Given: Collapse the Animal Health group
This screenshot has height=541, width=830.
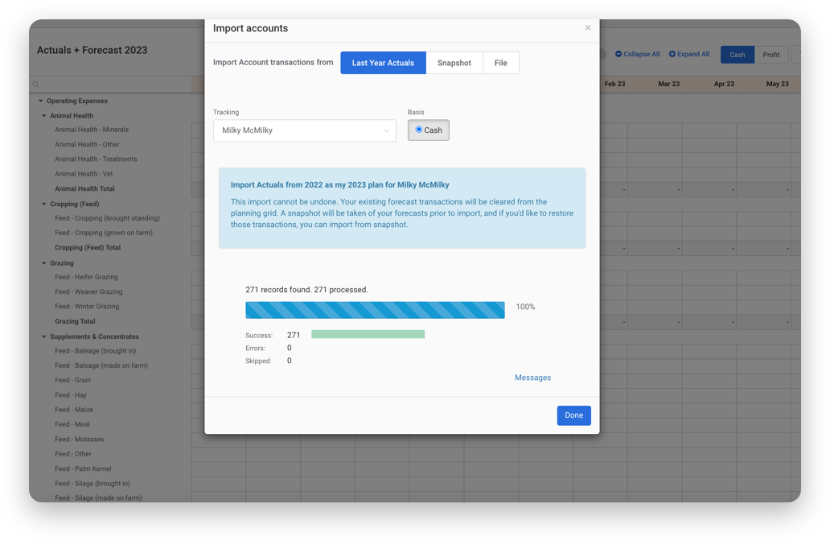Looking at the screenshot, I should (x=43, y=115).
